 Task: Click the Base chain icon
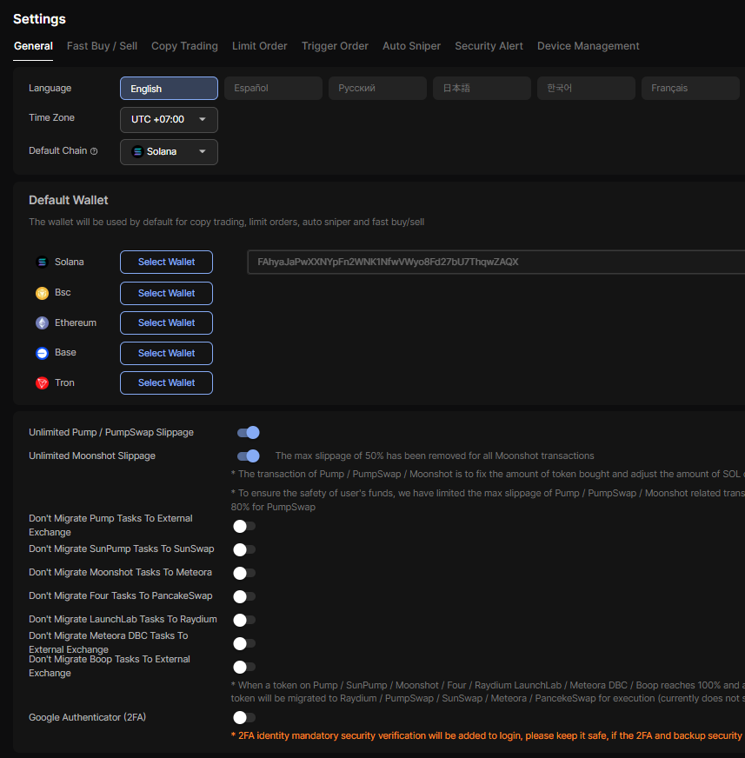point(42,354)
